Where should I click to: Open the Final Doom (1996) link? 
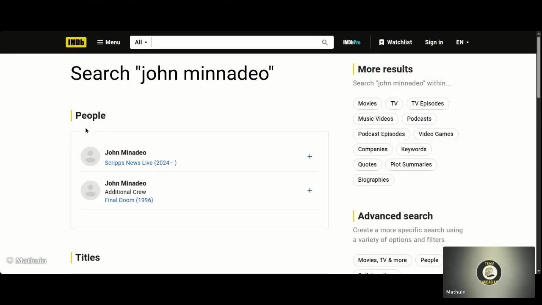point(129,200)
